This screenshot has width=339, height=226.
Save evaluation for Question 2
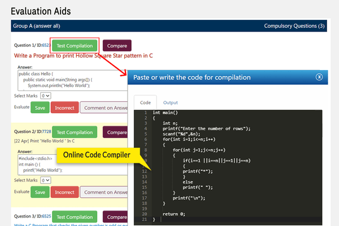pyautogui.click(x=40, y=192)
